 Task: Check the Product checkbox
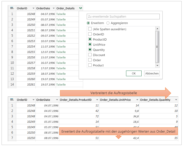[x=90, y=65]
